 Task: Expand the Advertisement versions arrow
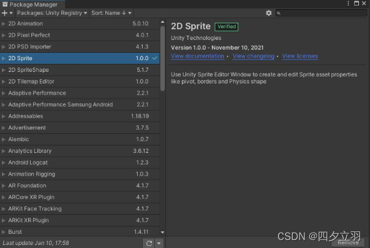3,128
